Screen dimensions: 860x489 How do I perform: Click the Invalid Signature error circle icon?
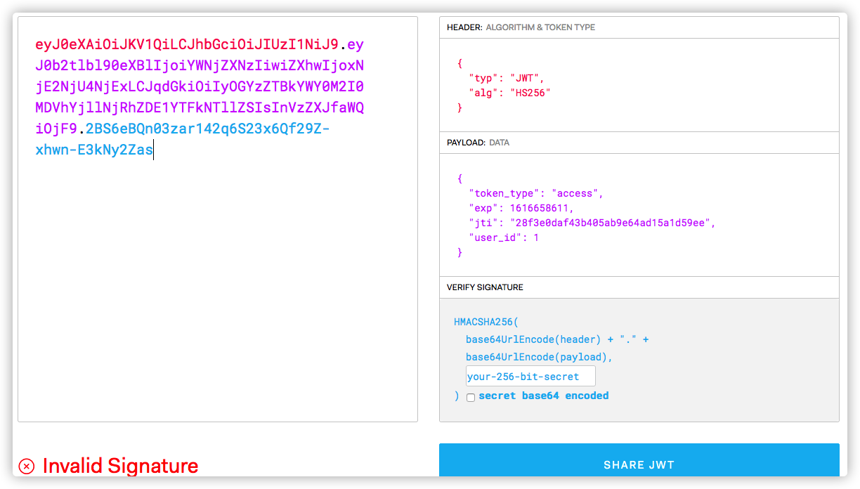click(27, 466)
